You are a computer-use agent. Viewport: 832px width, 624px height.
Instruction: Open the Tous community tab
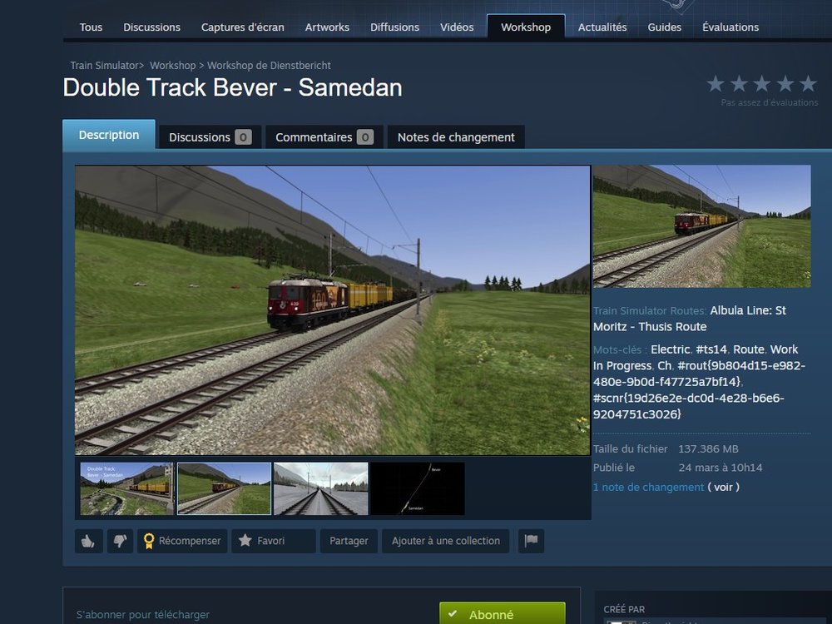coord(91,27)
